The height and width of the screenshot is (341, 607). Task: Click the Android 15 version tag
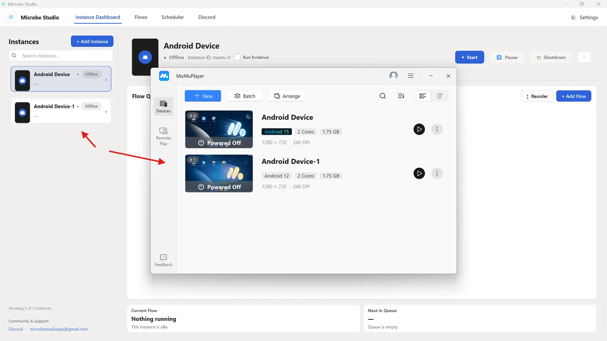pos(277,132)
